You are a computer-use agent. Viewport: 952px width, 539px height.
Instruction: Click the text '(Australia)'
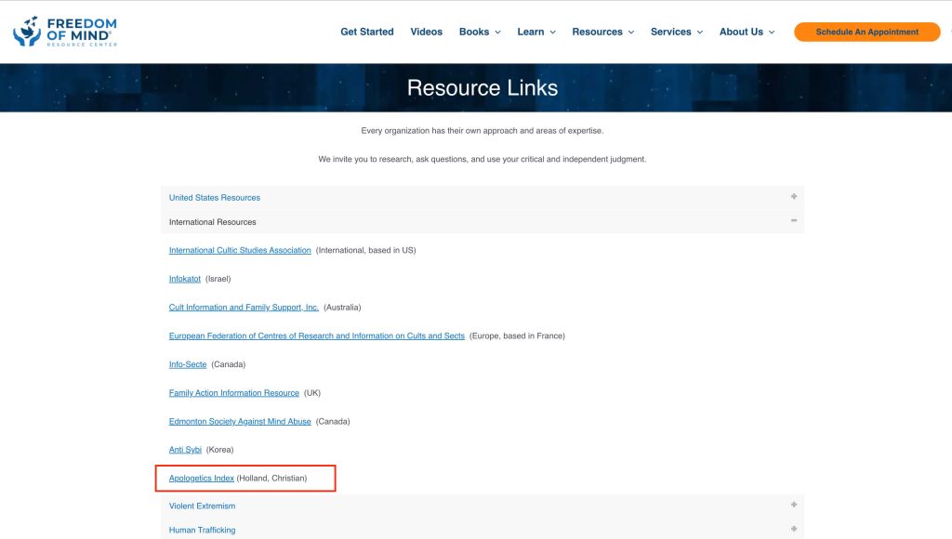point(342,307)
